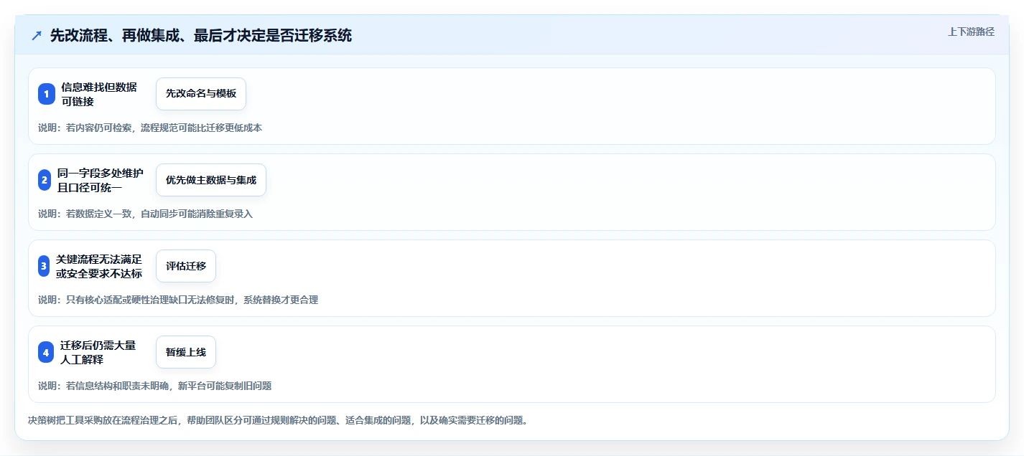Click step number 2 badge
Screen dimensions: 1024x456
click(45, 180)
